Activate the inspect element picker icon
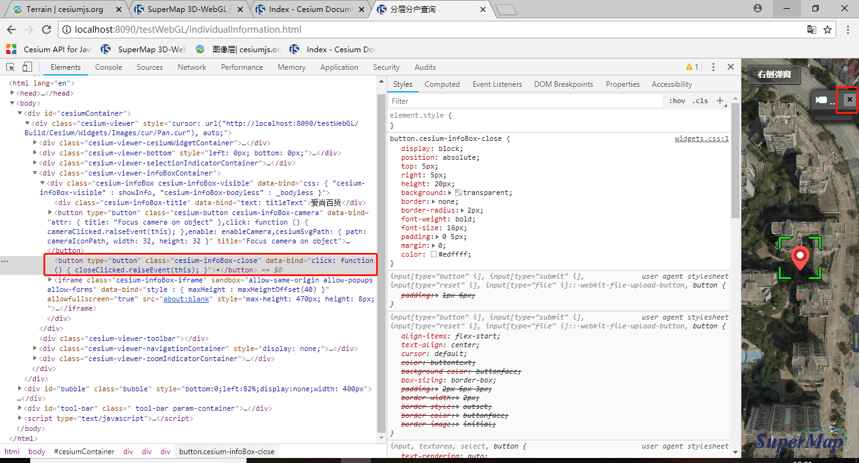The width and height of the screenshot is (859, 463). tap(11, 67)
